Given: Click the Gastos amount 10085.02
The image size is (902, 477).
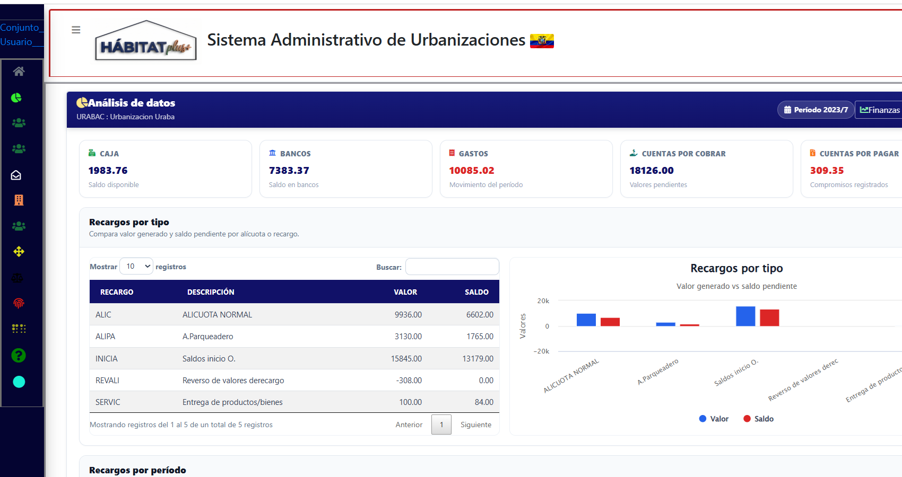Looking at the screenshot, I should 471,171.
